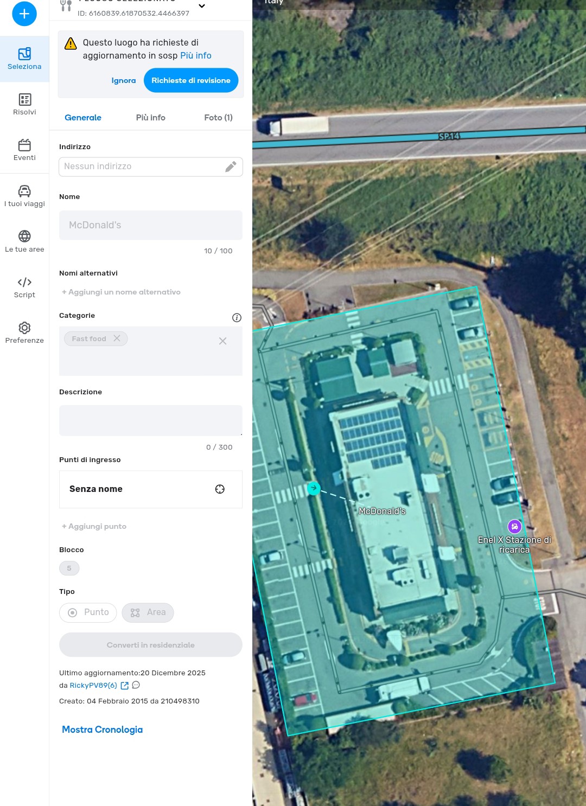
Task: Click the entry point target crosshair icon
Action: tap(220, 489)
